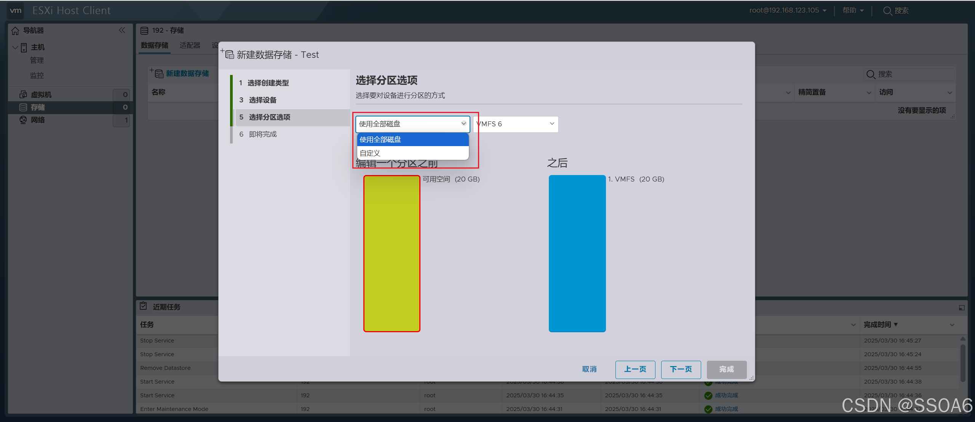
Task: Click the 上一页 button
Action: click(635, 369)
